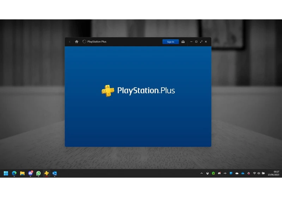Click the loading spinner beside PlayStation Plus title

click(84, 42)
